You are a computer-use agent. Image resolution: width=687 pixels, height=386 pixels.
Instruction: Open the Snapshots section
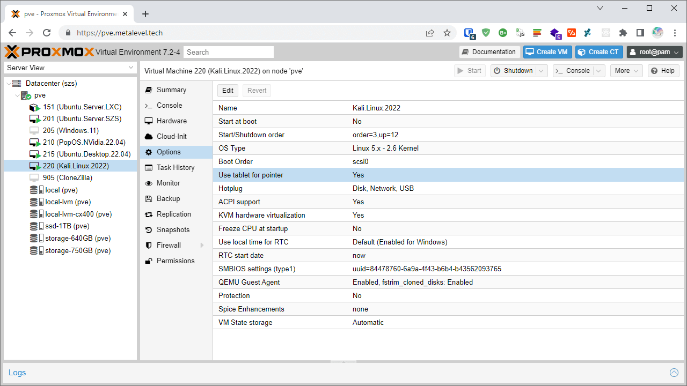(177, 230)
